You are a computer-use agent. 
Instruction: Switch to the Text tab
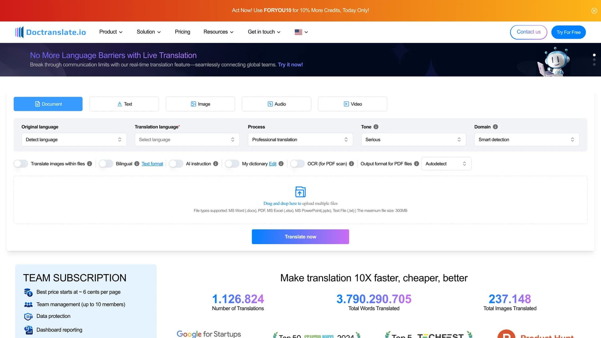point(124,104)
